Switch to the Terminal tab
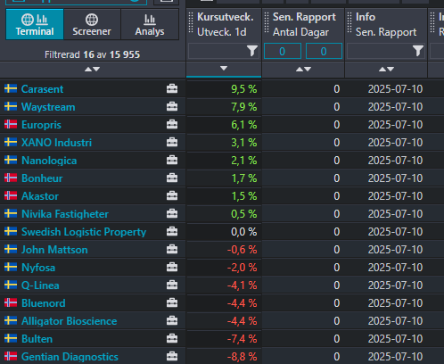 [35, 24]
